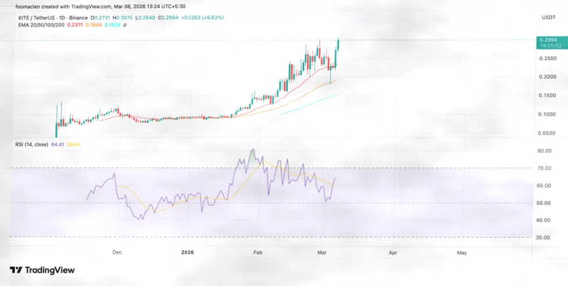Click the Mar label on time axis
The image size is (568, 286).
(323, 253)
